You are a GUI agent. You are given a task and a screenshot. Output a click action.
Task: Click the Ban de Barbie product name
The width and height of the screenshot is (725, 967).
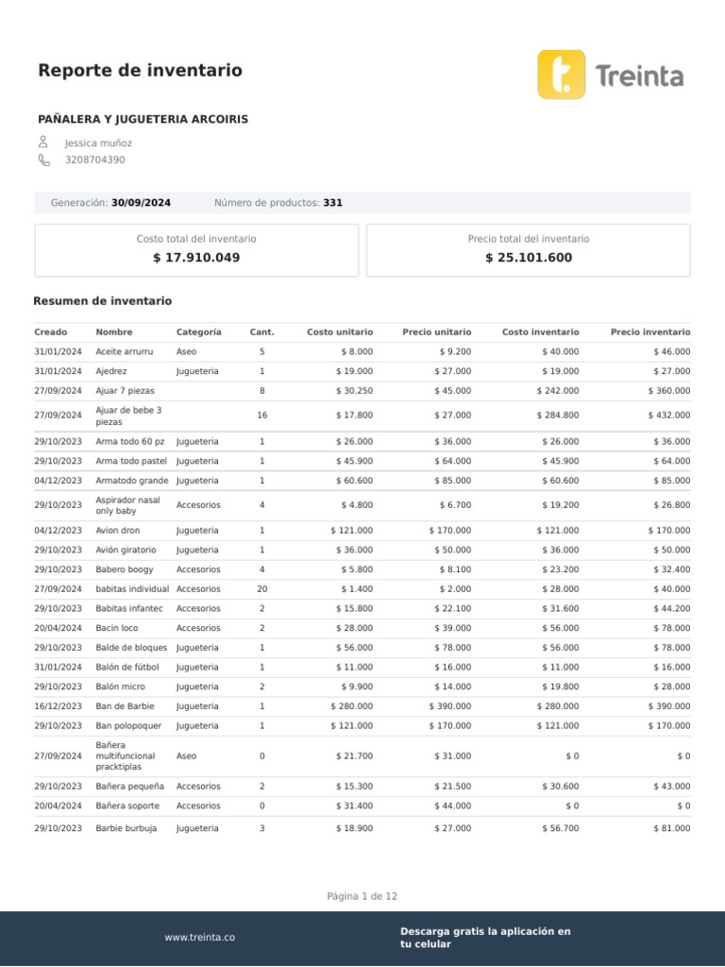(x=125, y=706)
